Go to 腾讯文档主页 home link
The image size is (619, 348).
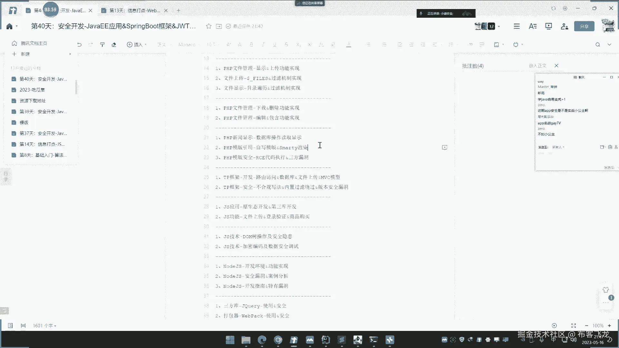click(x=34, y=43)
